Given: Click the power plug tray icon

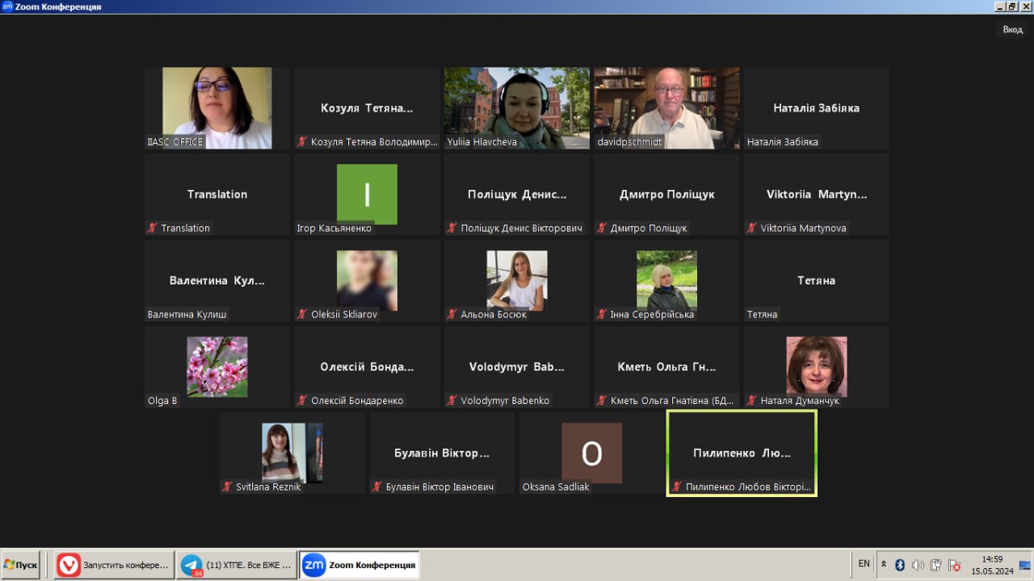Looking at the screenshot, I should tap(935, 565).
